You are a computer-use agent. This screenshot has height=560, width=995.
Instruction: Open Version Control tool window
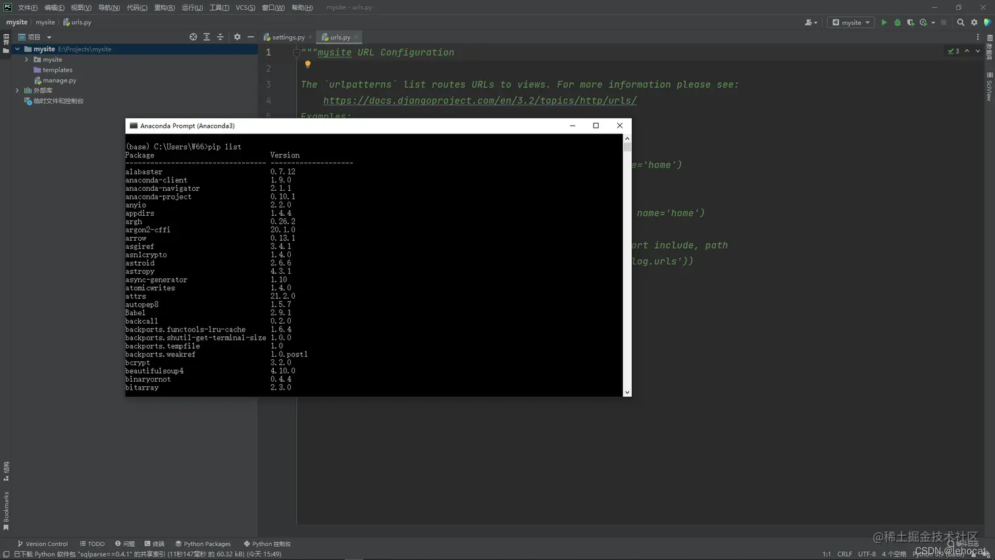43,544
